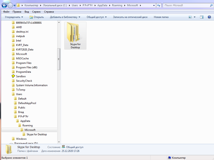214x160 pixels.
Task: Click the Forward navigation arrow
Action: (10, 5)
